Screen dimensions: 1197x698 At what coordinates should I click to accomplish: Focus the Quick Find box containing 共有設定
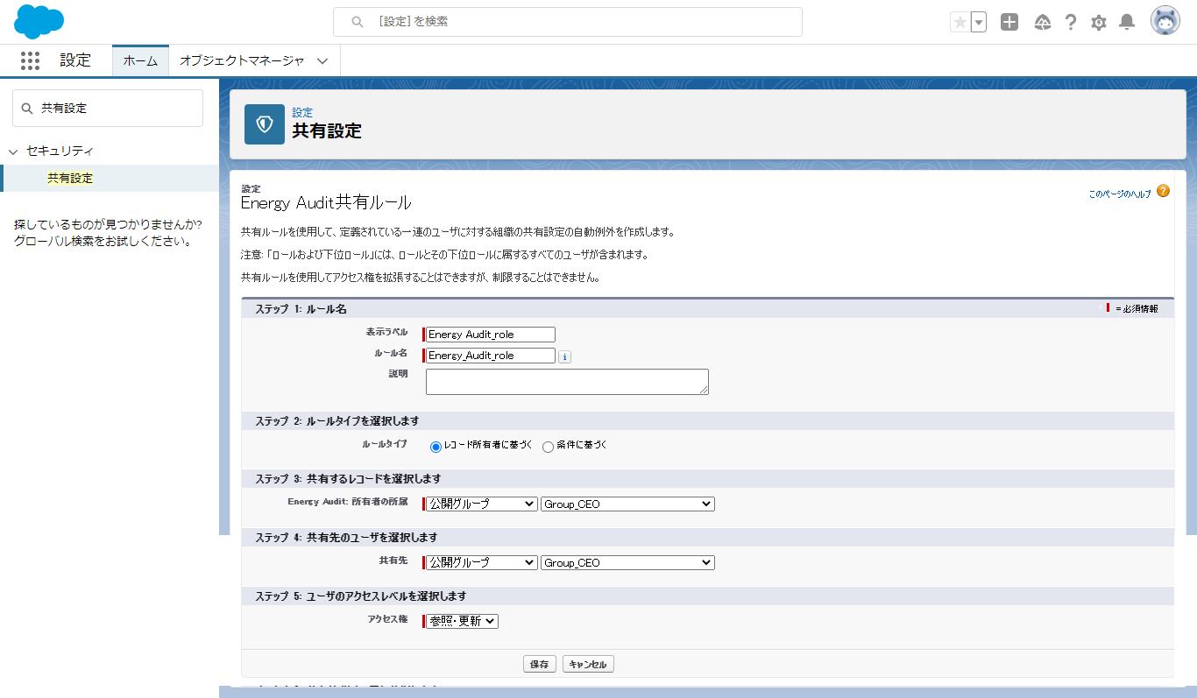[x=108, y=109]
